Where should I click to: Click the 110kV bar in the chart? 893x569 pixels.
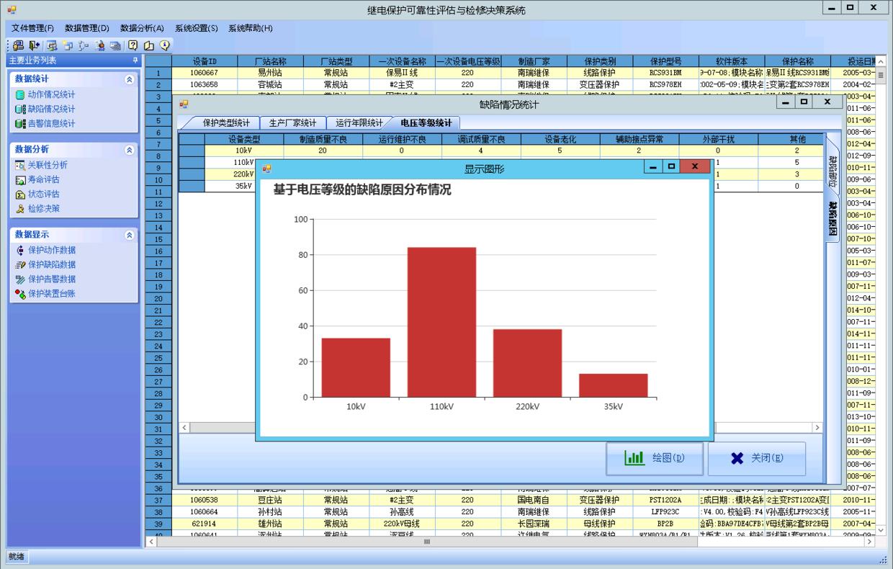pyautogui.click(x=442, y=322)
